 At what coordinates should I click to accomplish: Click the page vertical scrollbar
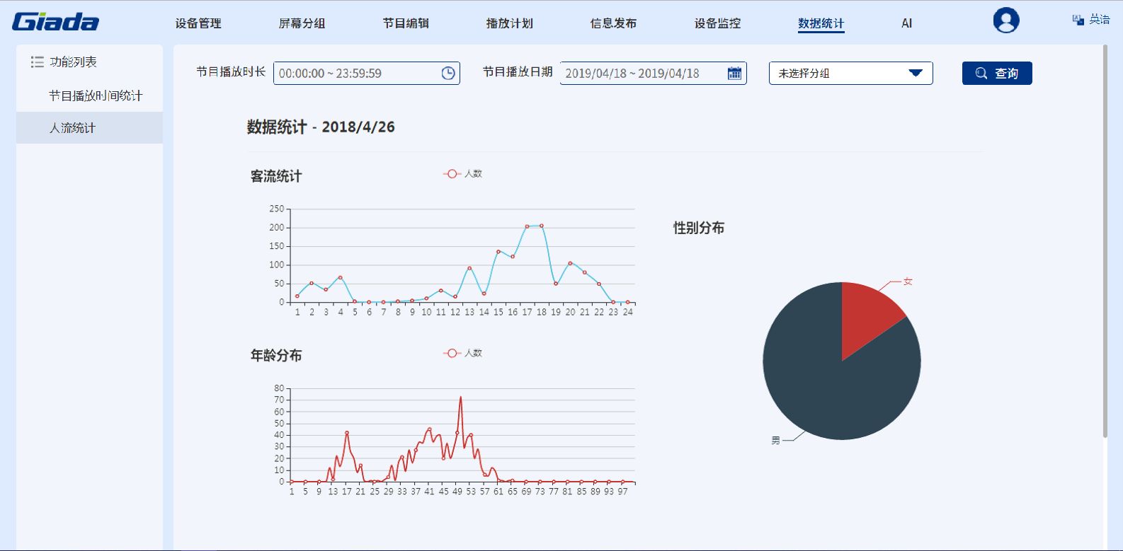pos(1105,240)
